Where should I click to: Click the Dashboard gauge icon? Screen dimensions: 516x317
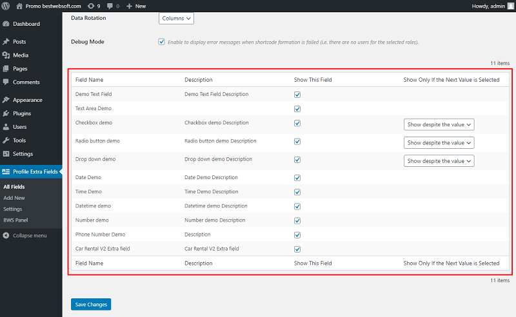pos(6,24)
